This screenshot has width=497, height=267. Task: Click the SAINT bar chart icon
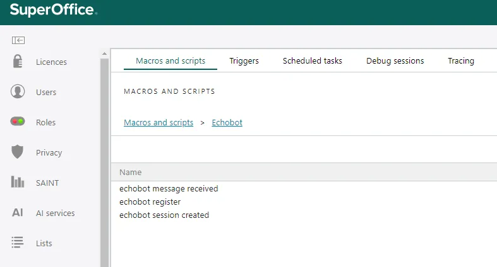pos(18,182)
